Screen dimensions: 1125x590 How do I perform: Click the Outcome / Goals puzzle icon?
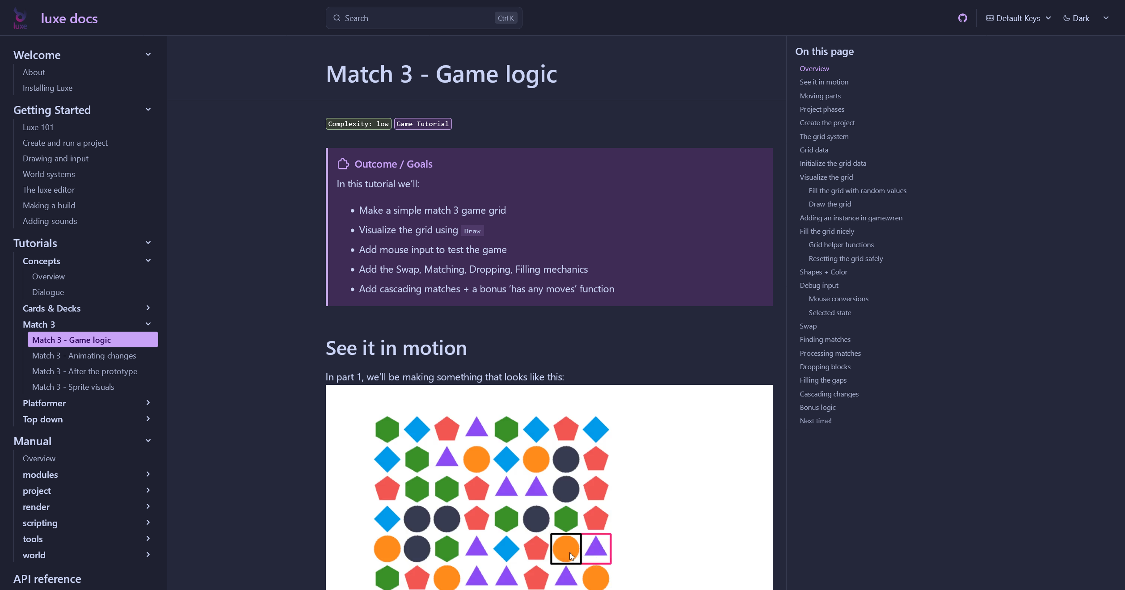(x=343, y=164)
